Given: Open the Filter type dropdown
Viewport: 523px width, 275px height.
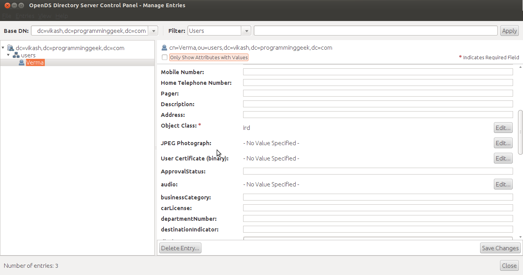Looking at the screenshot, I should [x=246, y=31].
